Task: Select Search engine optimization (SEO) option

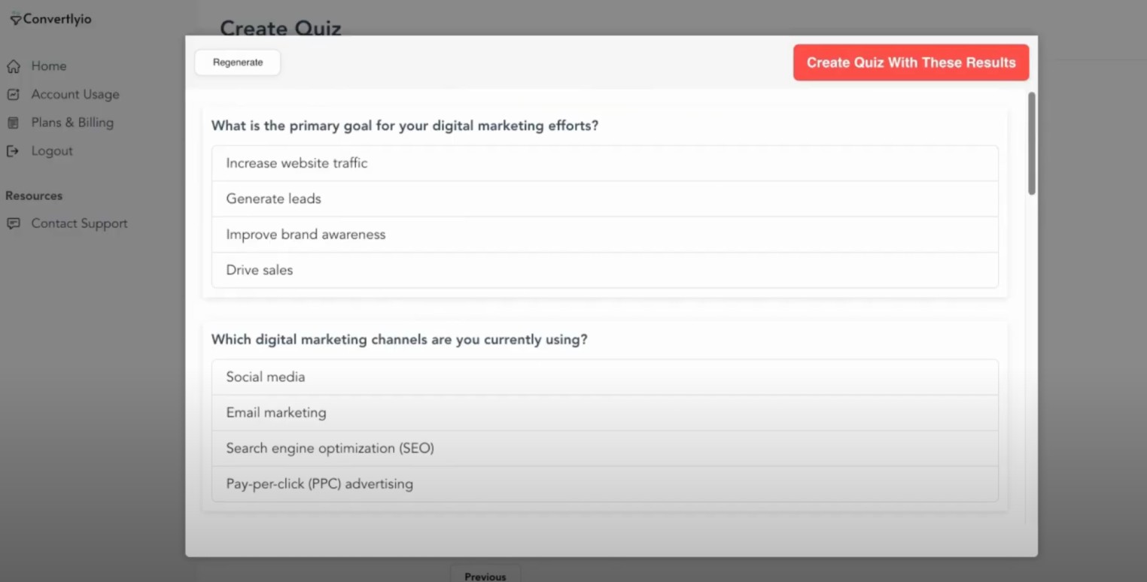Action: 605,448
